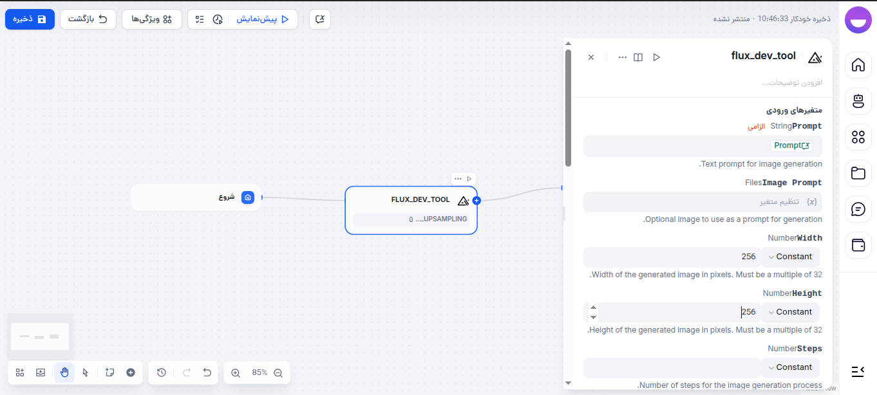Screen dimensions: 877x395
Task: Select the cursor selection tool
Action: (86, 372)
